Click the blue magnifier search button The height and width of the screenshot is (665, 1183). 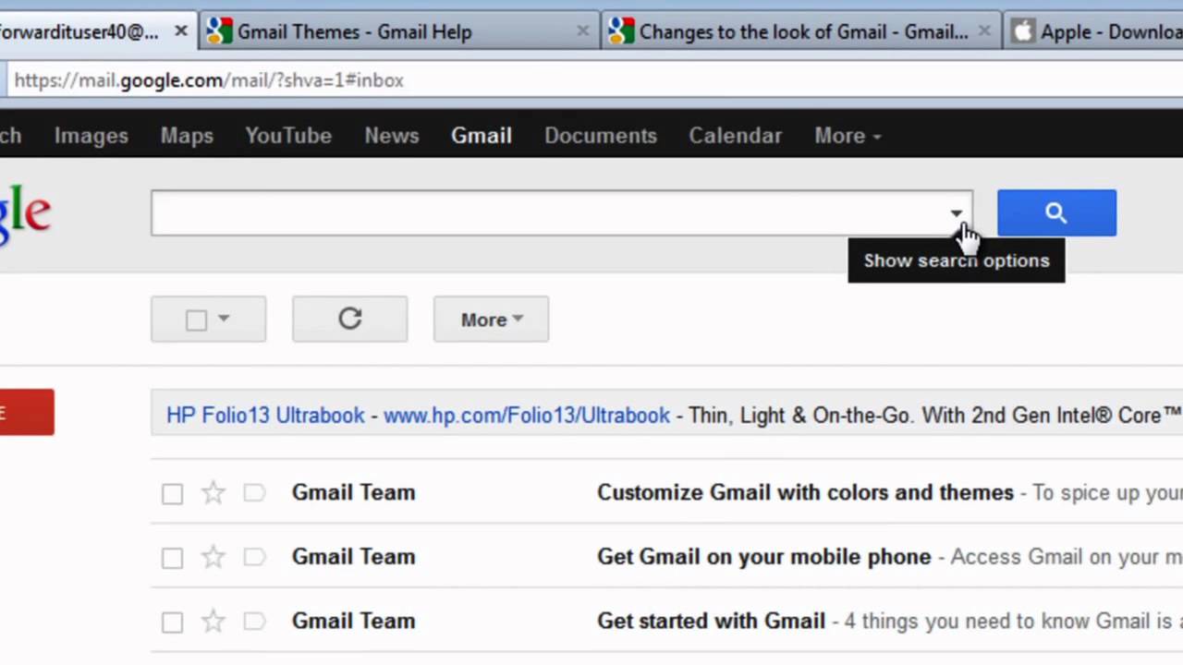coord(1056,213)
